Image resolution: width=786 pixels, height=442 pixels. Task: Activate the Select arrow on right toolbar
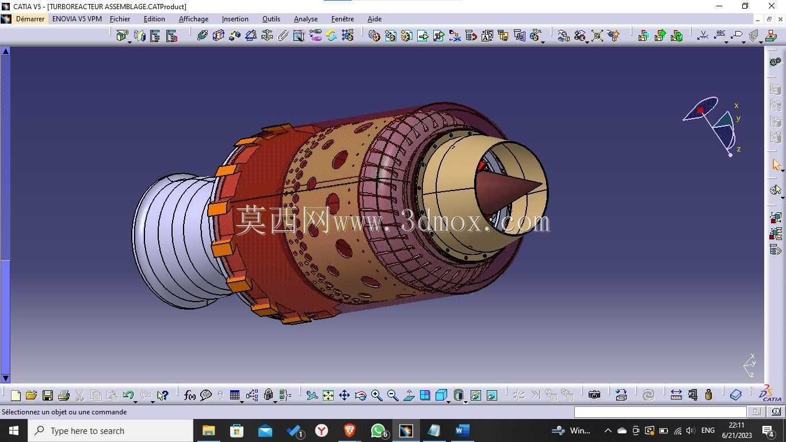775,165
